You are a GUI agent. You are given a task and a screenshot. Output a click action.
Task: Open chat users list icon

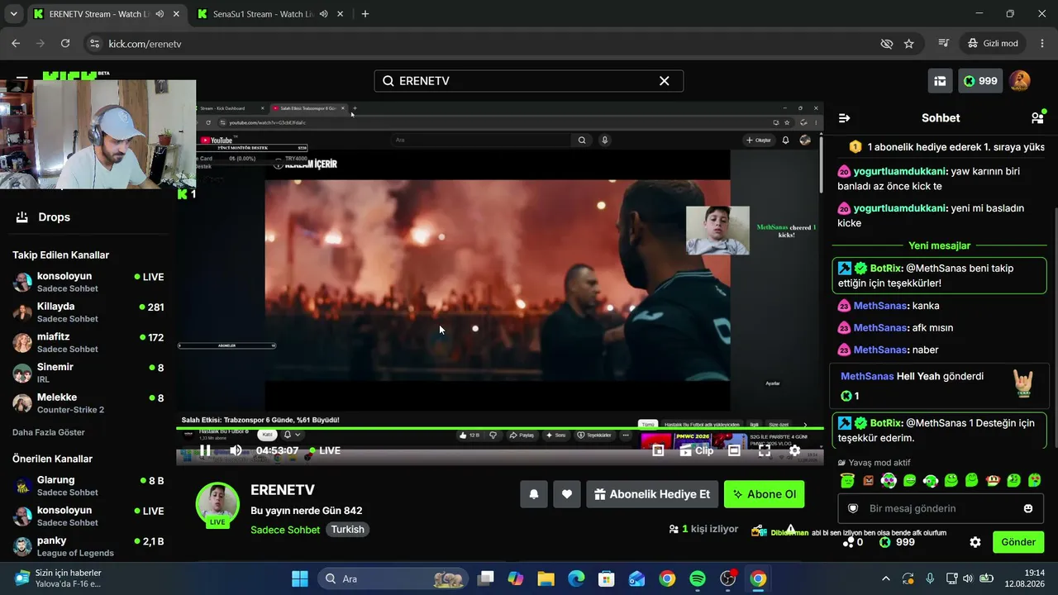(1037, 118)
